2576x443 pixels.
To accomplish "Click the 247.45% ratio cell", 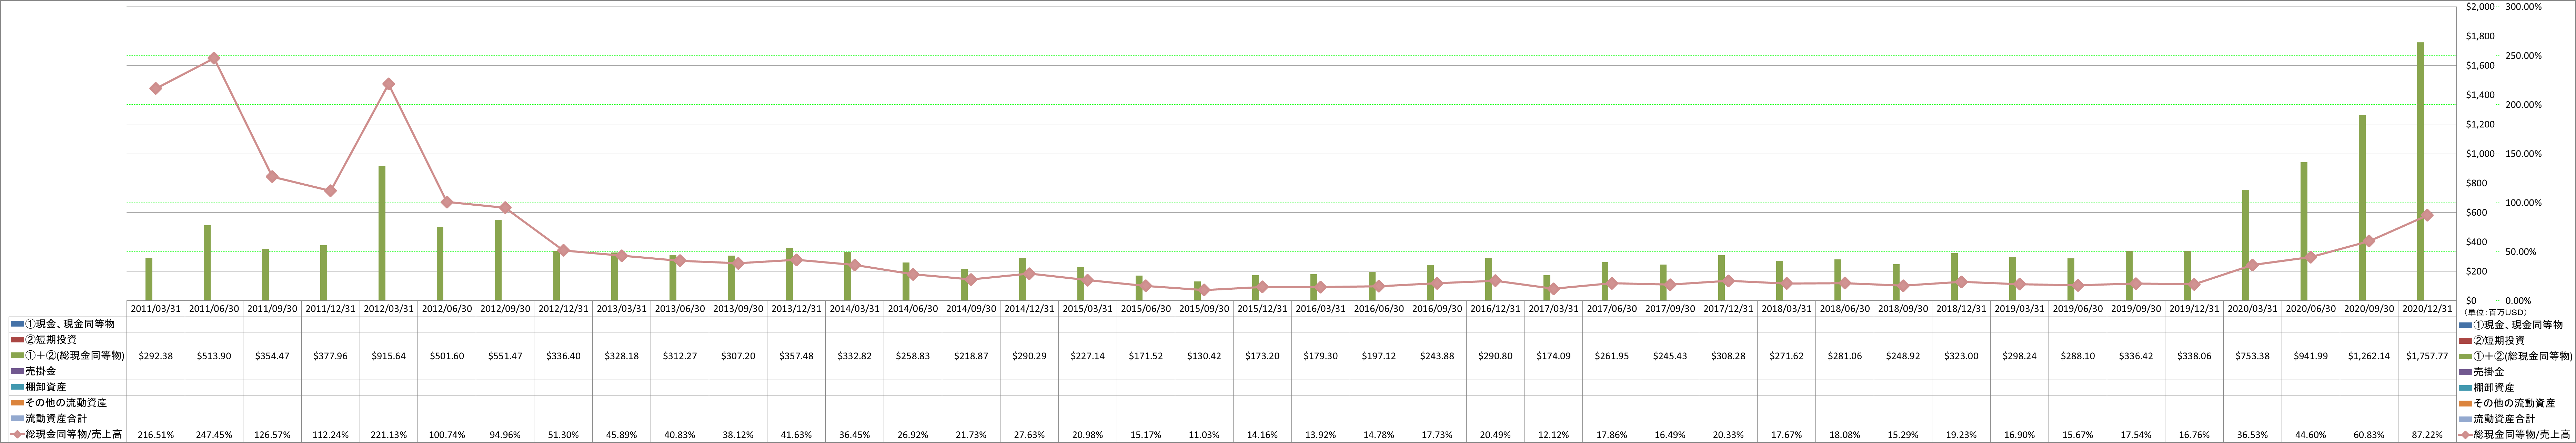I will tap(214, 435).
